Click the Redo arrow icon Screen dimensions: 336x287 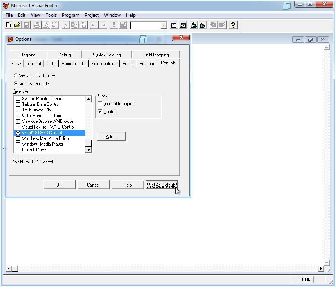click(x=103, y=25)
